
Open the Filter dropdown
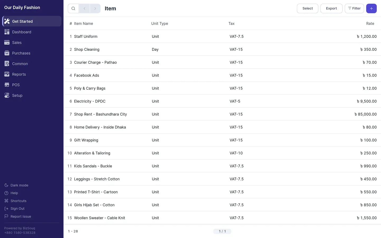point(354,8)
